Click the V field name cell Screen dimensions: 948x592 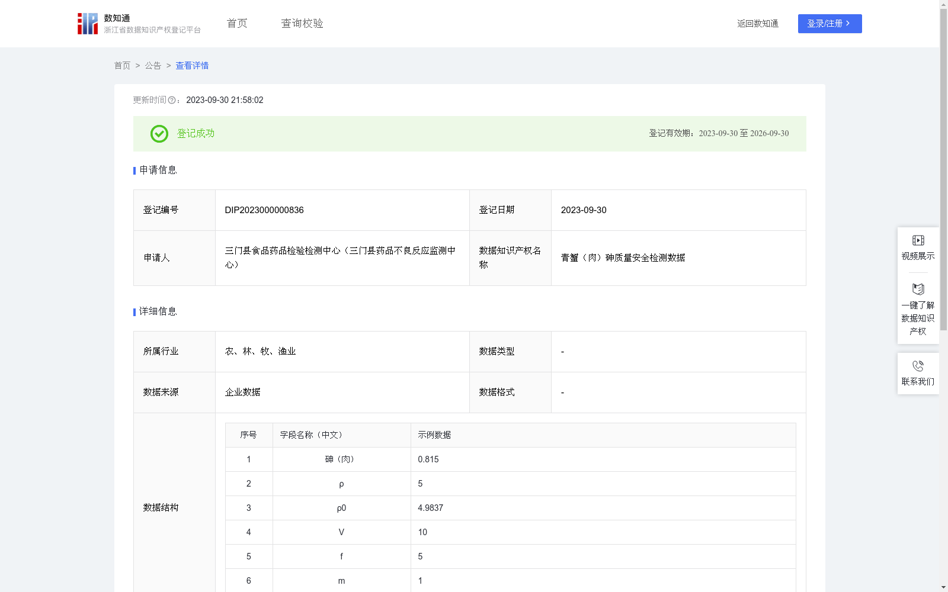[341, 532]
